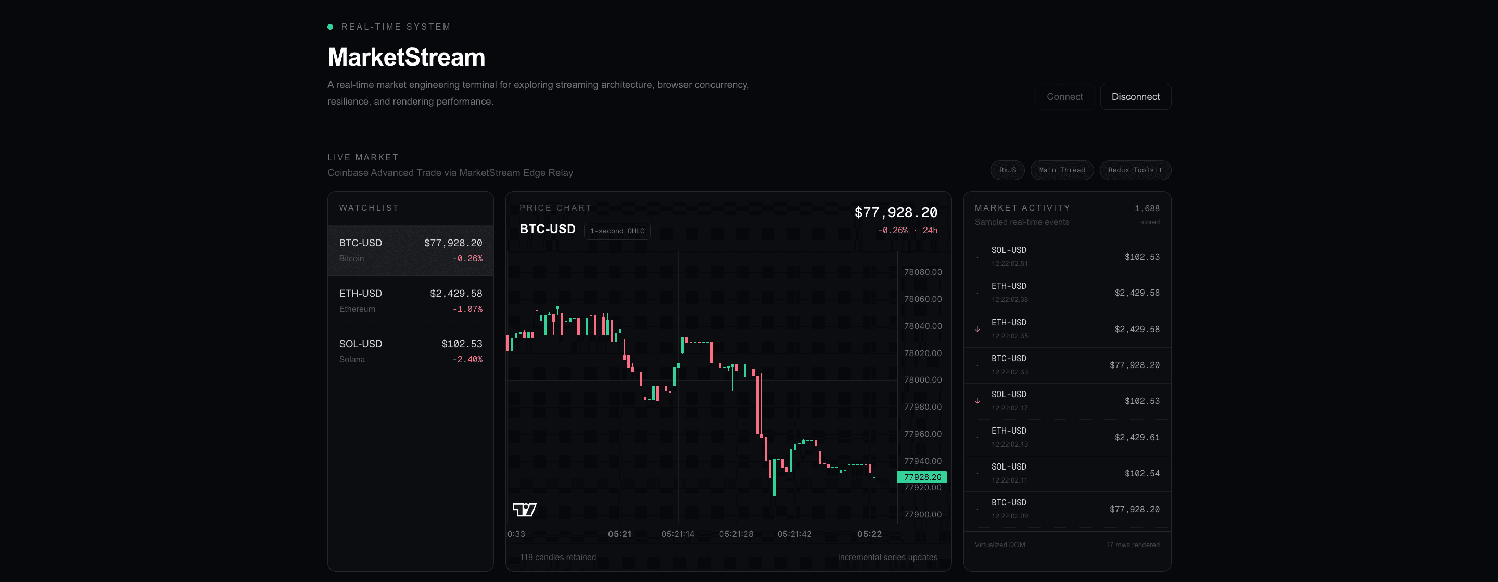Click the 05:22 time axis label
The width and height of the screenshot is (1498, 582).
869,534
